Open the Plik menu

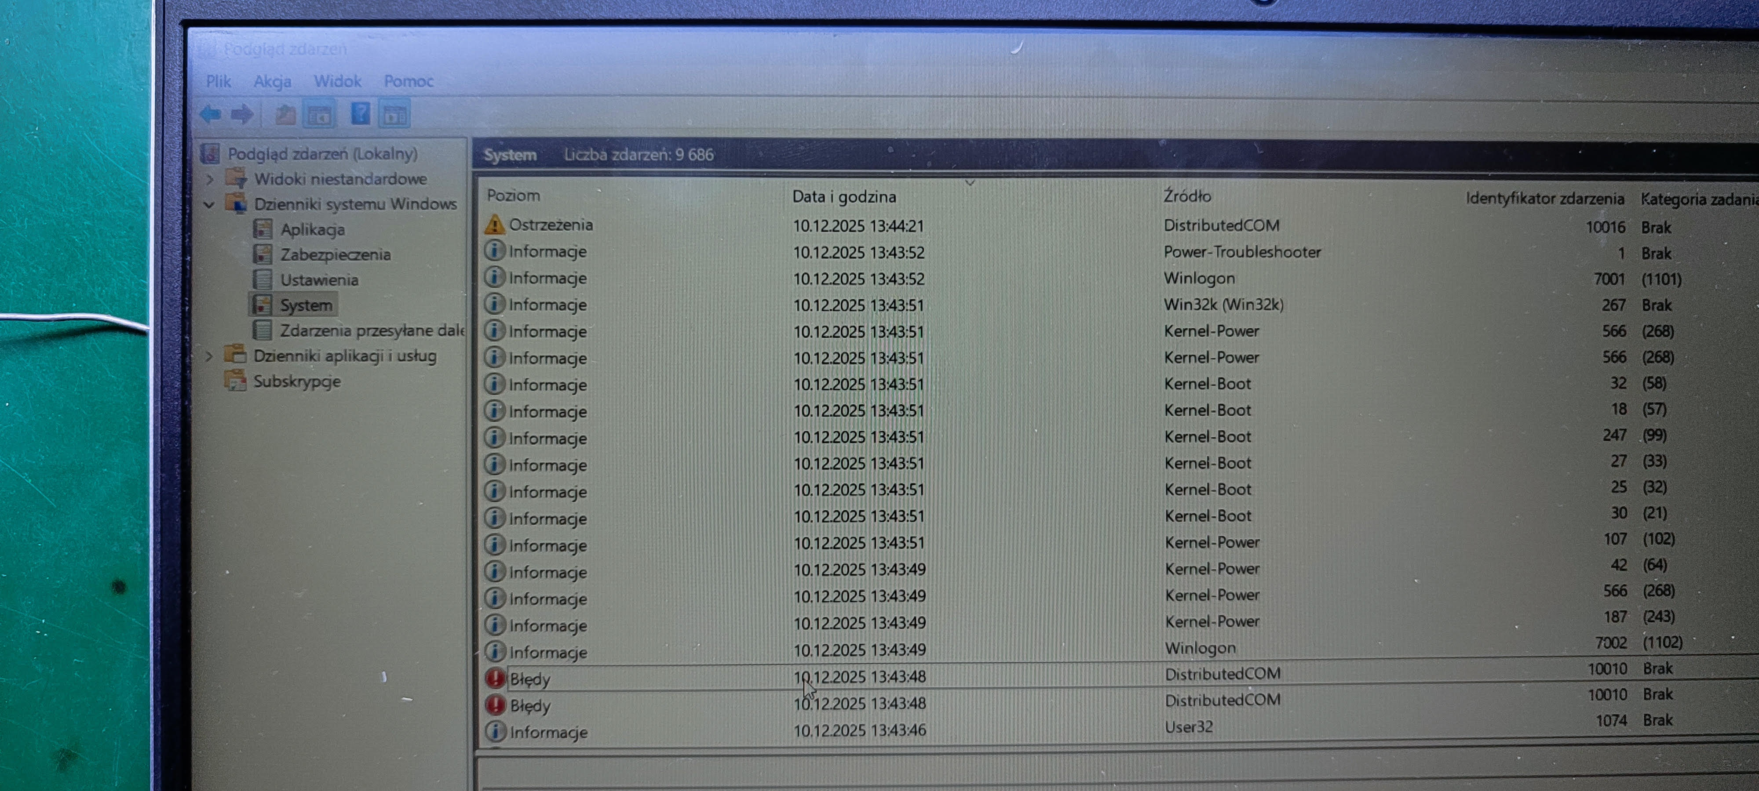(218, 81)
